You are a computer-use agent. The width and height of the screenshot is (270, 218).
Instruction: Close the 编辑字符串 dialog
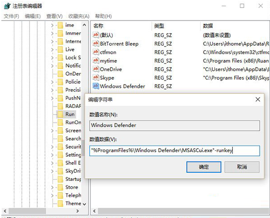point(257,99)
